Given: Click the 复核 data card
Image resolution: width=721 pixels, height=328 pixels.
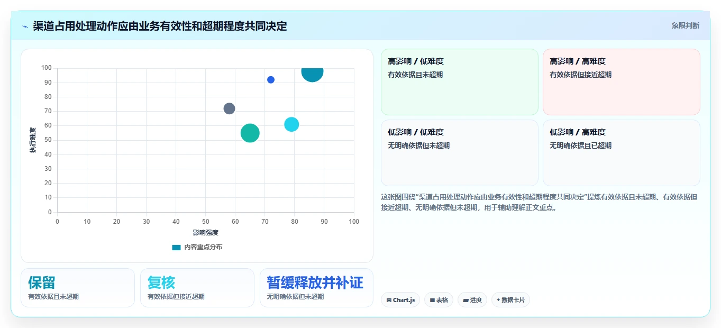Looking at the screenshot, I should (x=197, y=288).
